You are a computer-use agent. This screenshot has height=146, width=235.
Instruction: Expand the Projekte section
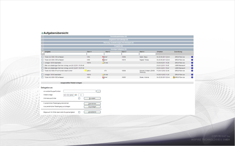tap(42, 46)
